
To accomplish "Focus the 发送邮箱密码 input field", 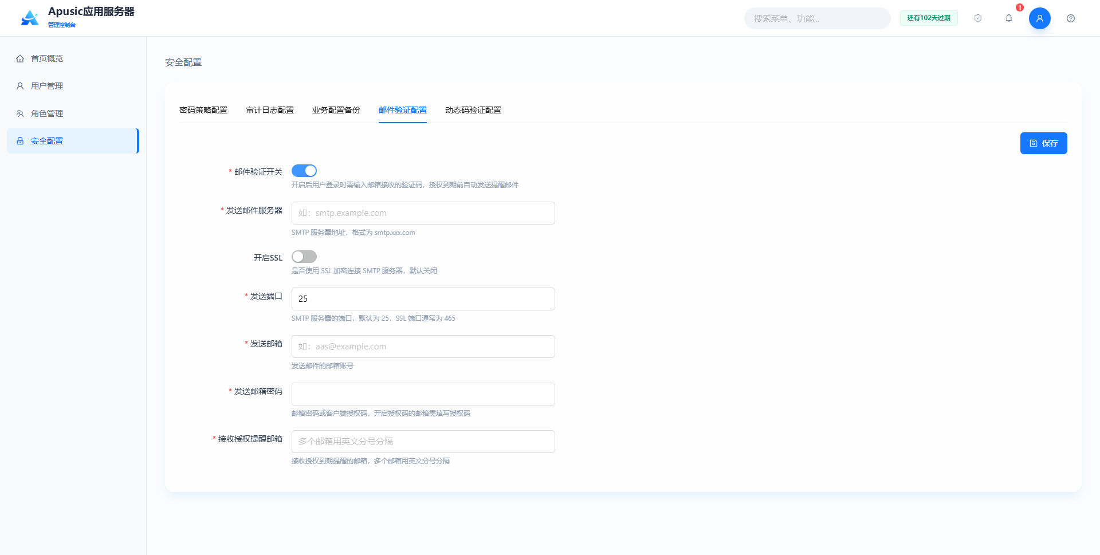I will click(x=423, y=394).
